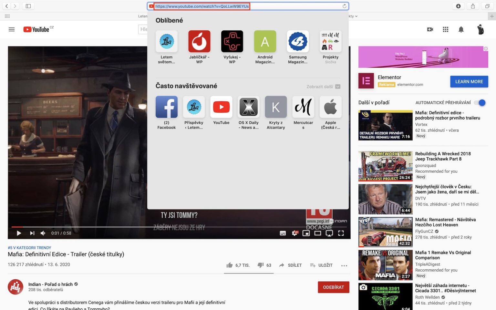The image size is (496, 310).
Task: Open Příspěvky Letem frequently visited site
Action: click(194, 107)
